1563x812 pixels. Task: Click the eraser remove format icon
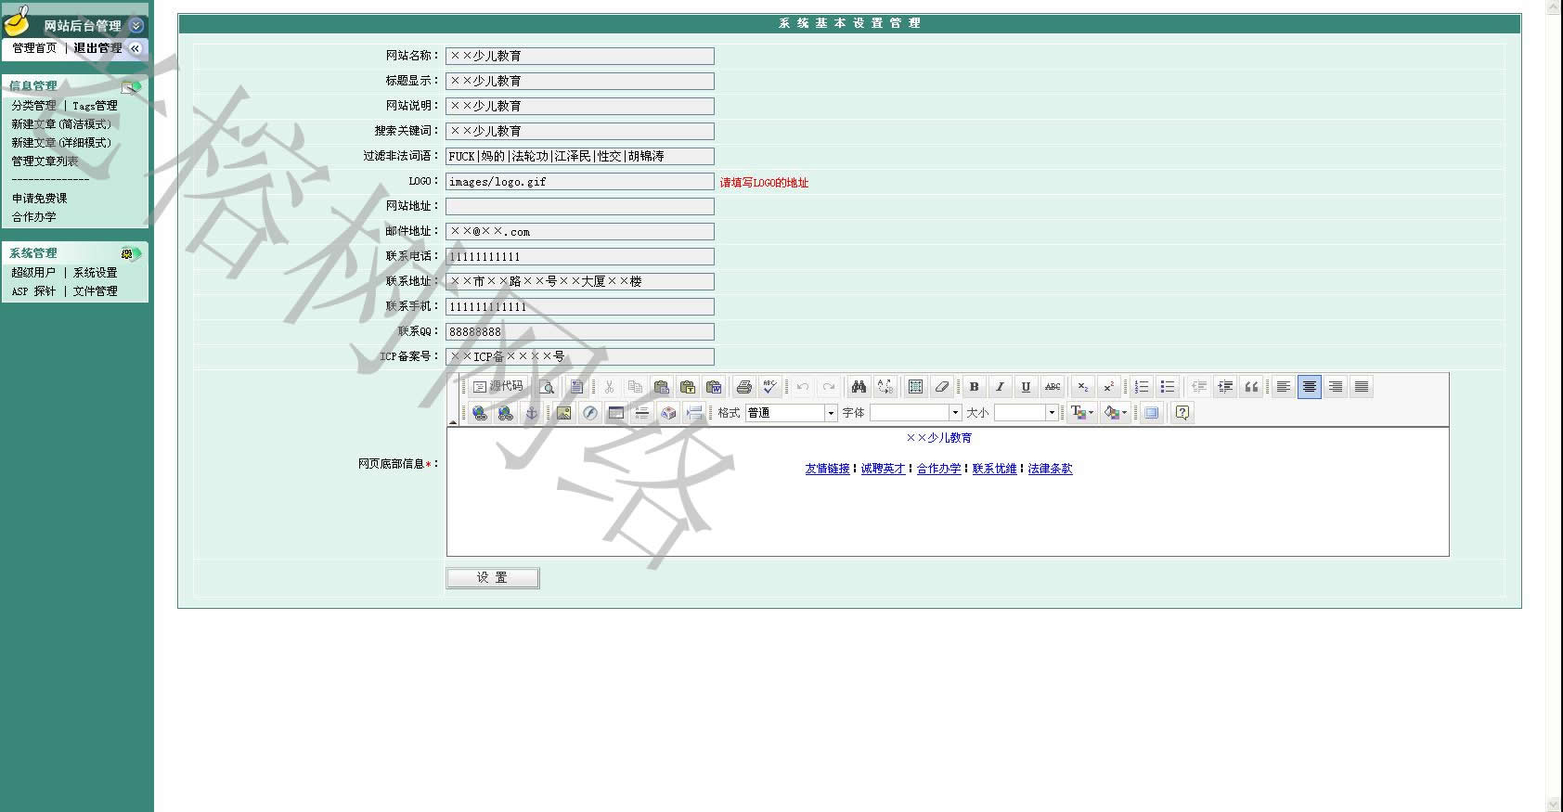(x=941, y=387)
